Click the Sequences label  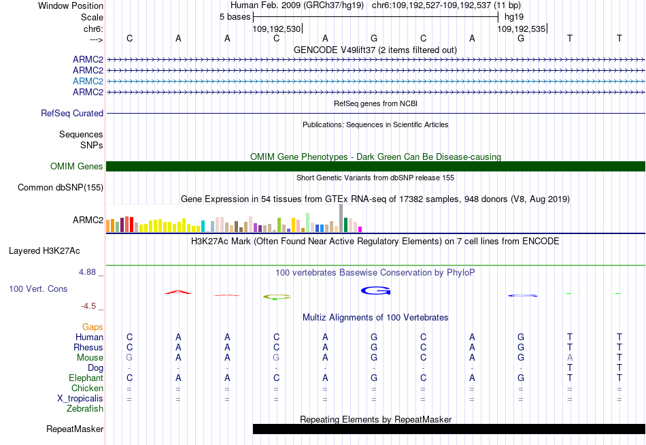pos(81,135)
